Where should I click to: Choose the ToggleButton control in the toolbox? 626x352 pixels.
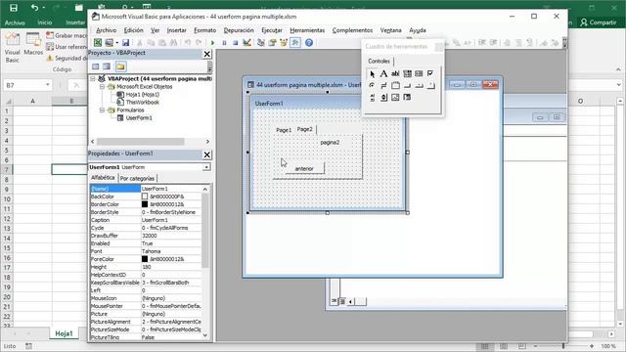tap(383, 85)
